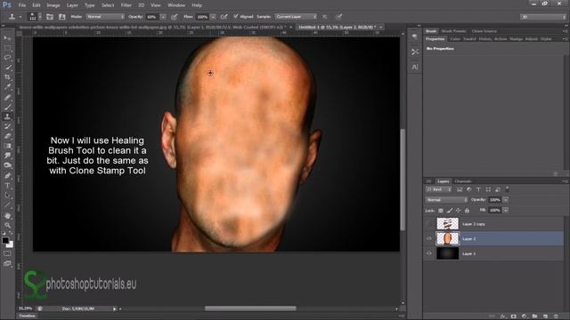
Task: Toggle pressure for opacity
Action: (x=175, y=17)
